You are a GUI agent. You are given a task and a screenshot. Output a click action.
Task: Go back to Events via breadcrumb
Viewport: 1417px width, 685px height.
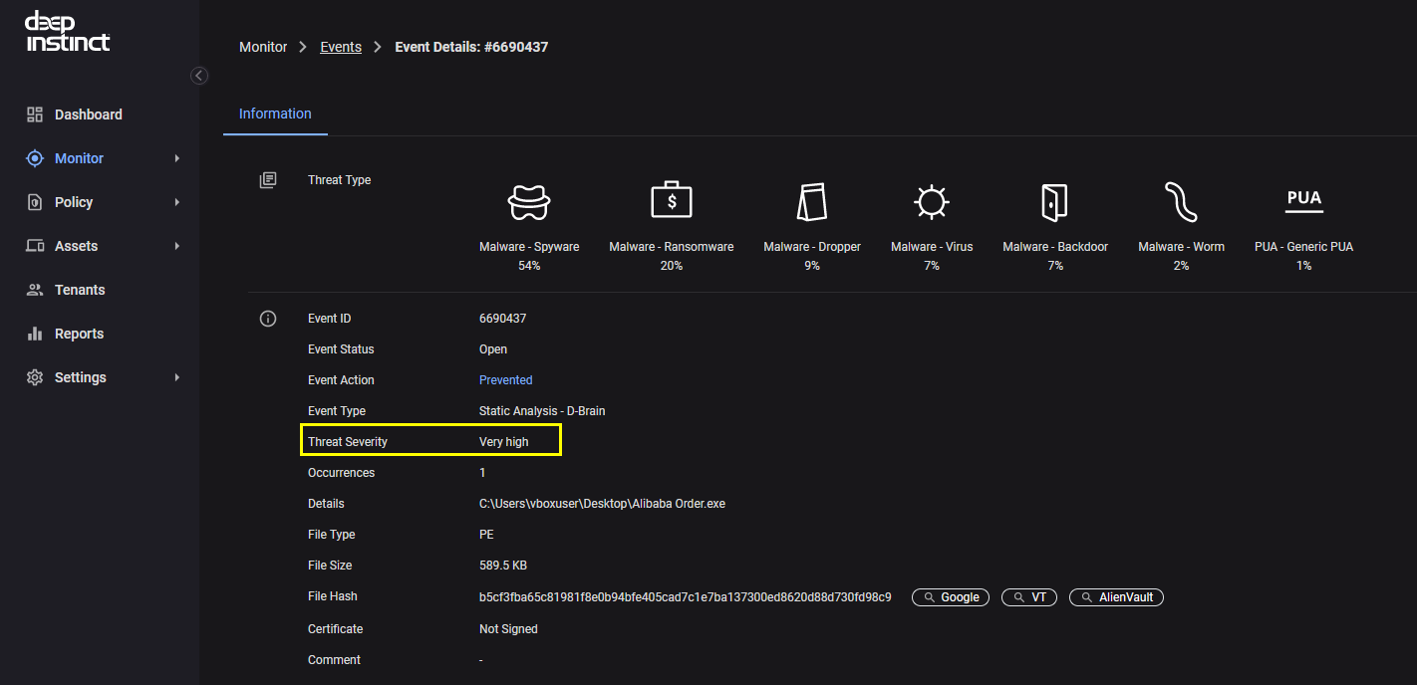point(341,47)
